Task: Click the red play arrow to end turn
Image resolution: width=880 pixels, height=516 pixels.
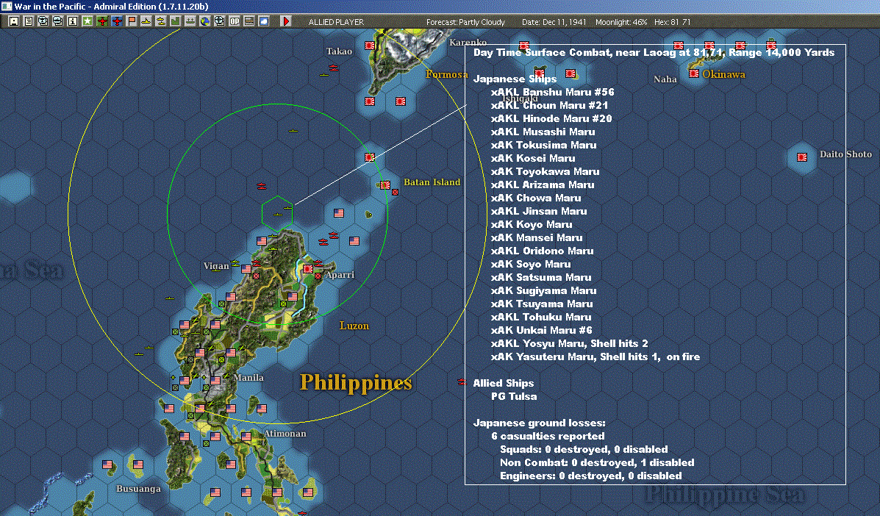Action: tap(286, 21)
